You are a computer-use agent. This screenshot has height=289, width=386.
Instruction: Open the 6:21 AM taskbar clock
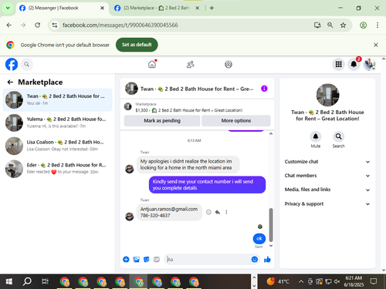354,281
